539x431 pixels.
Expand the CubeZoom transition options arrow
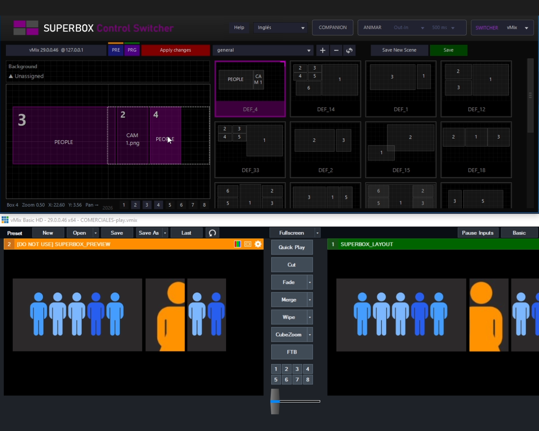pos(310,335)
